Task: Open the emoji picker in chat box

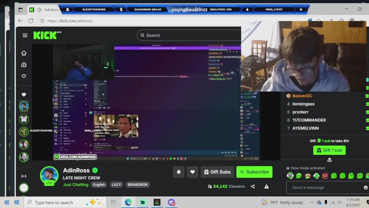Action: (x=366, y=187)
